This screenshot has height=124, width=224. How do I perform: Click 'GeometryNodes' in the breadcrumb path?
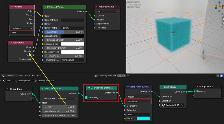pos(24,81)
